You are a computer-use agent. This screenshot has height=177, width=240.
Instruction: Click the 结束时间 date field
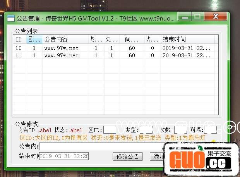64,156
